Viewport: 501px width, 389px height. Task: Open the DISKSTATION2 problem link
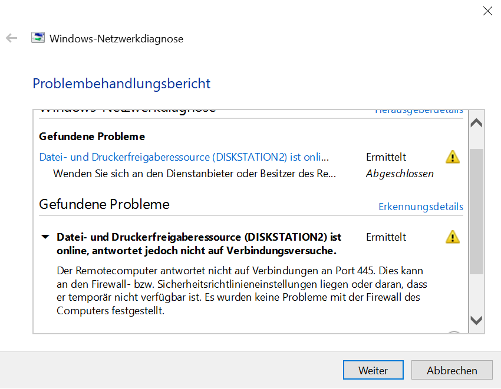click(184, 157)
